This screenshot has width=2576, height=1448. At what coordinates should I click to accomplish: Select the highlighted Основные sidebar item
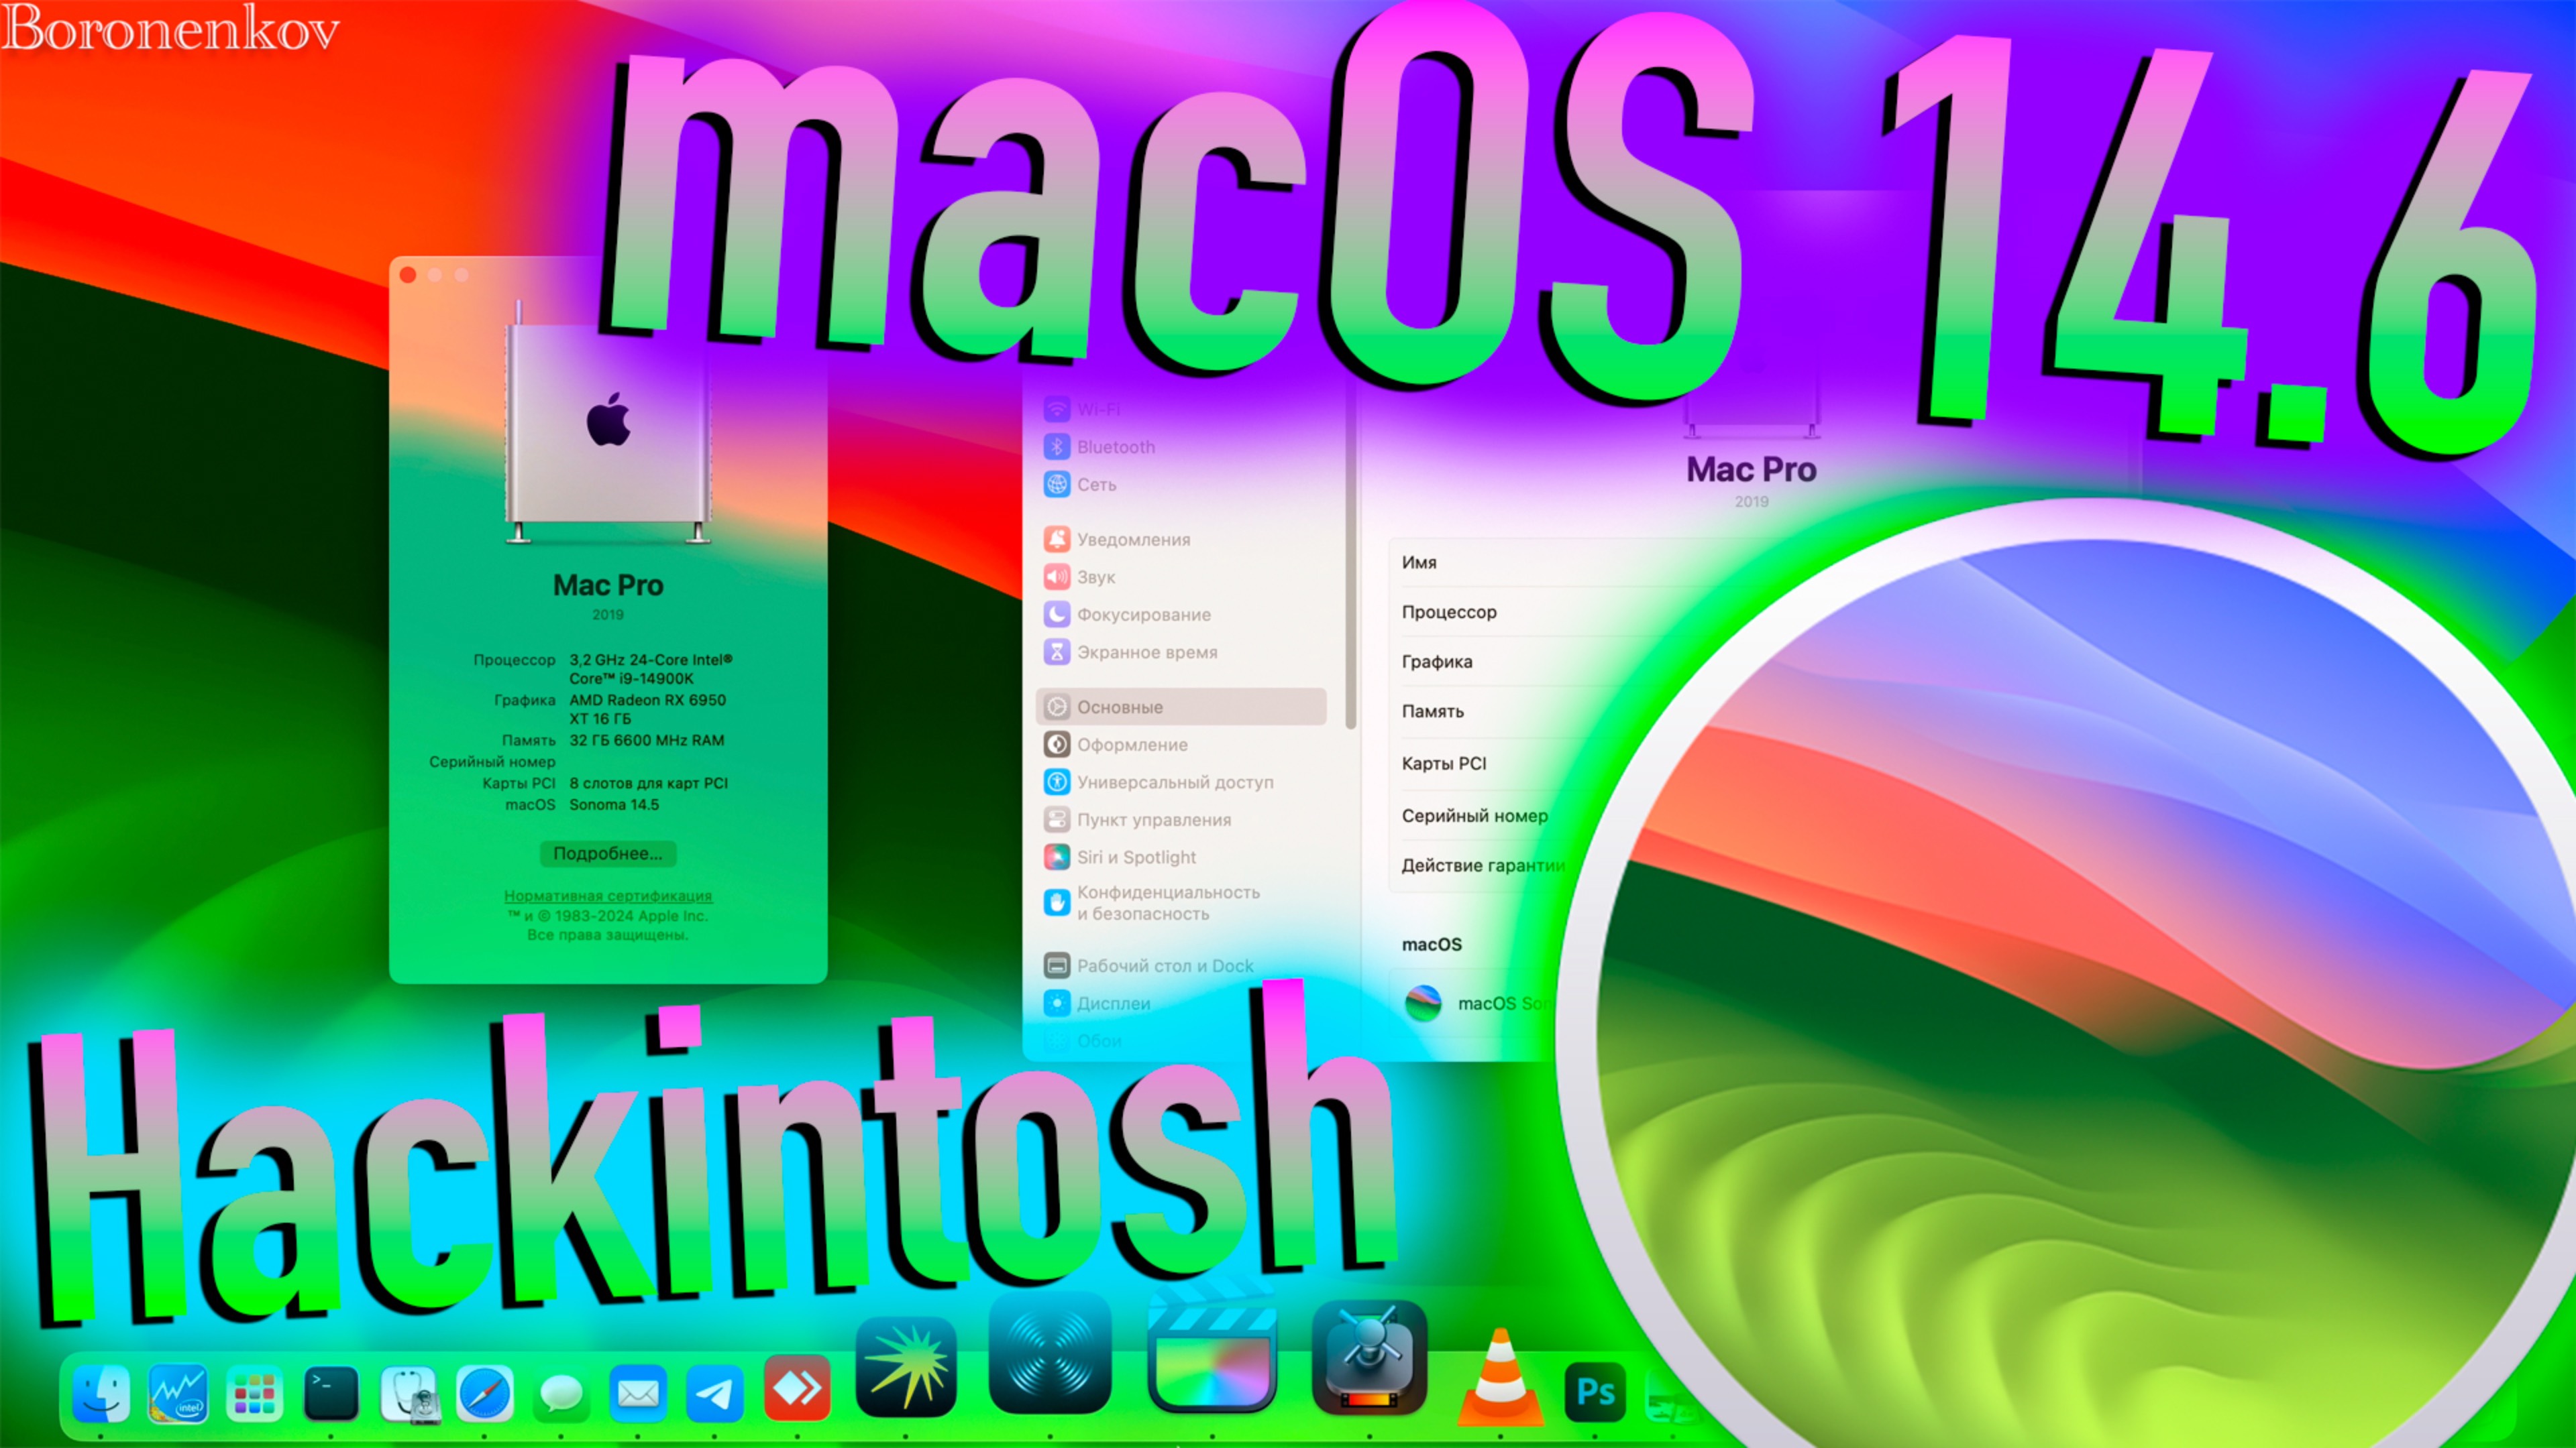1180,707
